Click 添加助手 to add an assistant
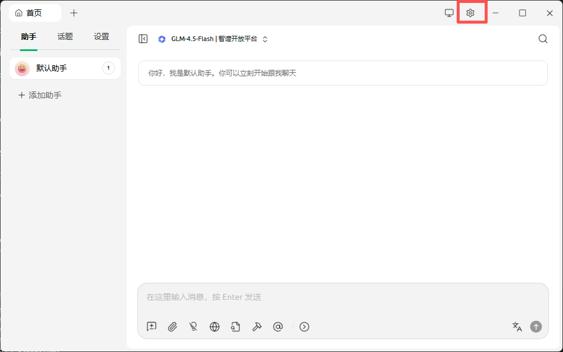The height and width of the screenshot is (352, 563). click(39, 94)
